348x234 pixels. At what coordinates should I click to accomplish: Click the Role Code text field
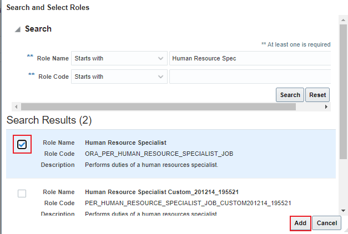[x=250, y=77]
